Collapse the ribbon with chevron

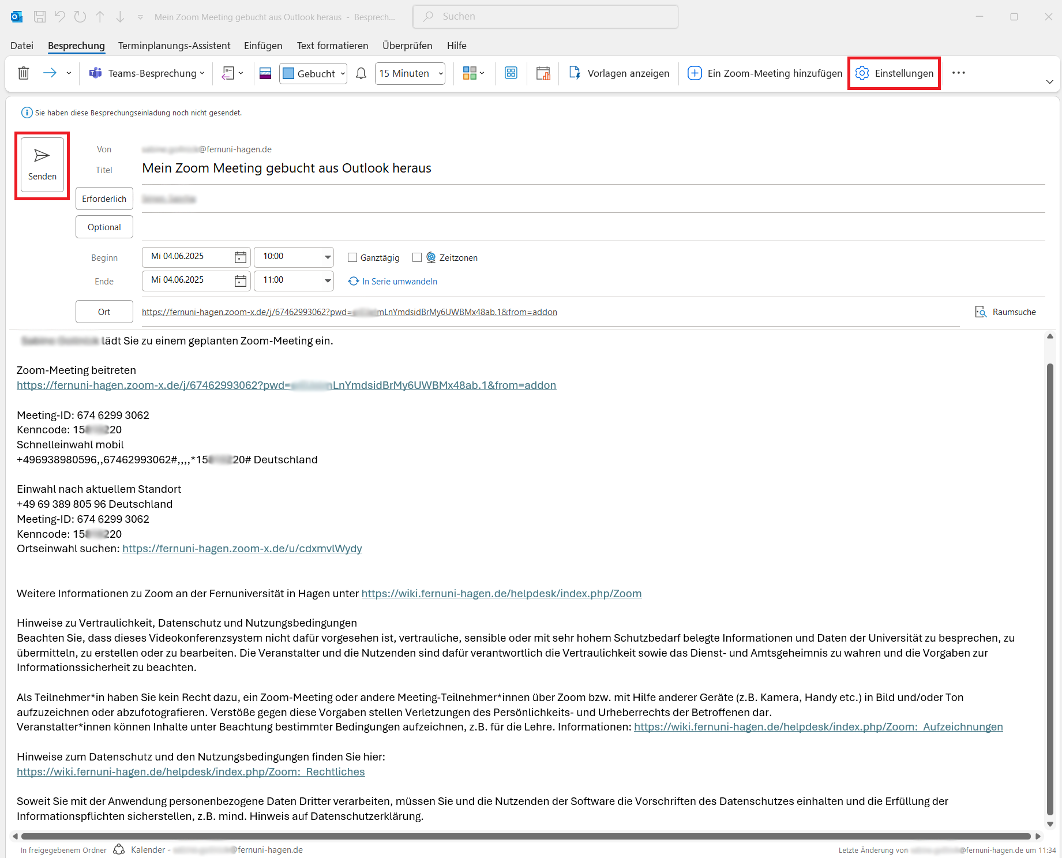1050,82
